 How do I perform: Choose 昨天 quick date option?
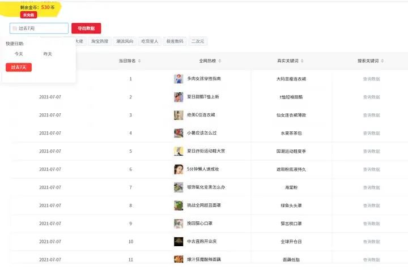pos(48,54)
